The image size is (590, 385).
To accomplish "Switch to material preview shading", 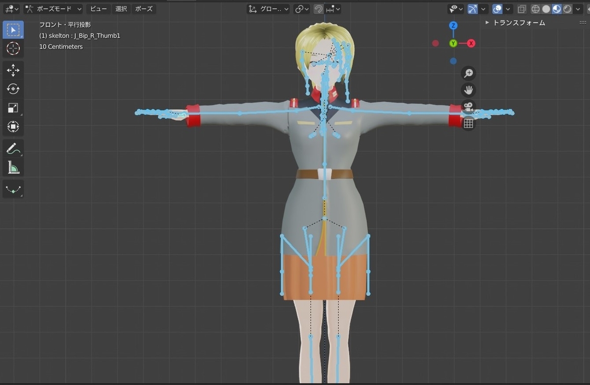I will (557, 9).
